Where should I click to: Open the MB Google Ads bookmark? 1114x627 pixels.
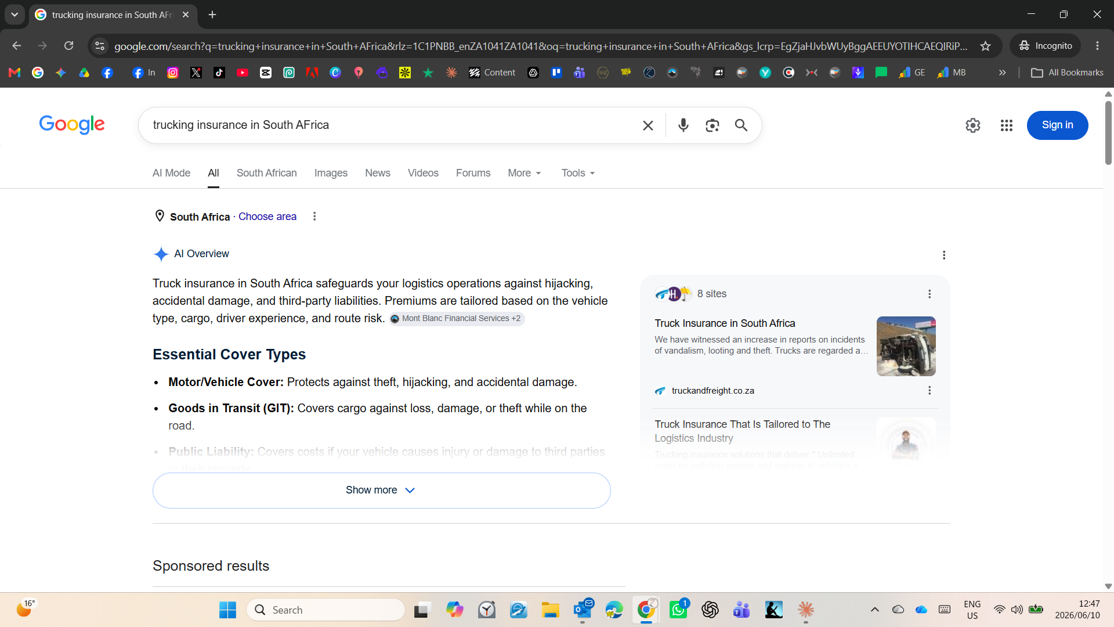(952, 73)
